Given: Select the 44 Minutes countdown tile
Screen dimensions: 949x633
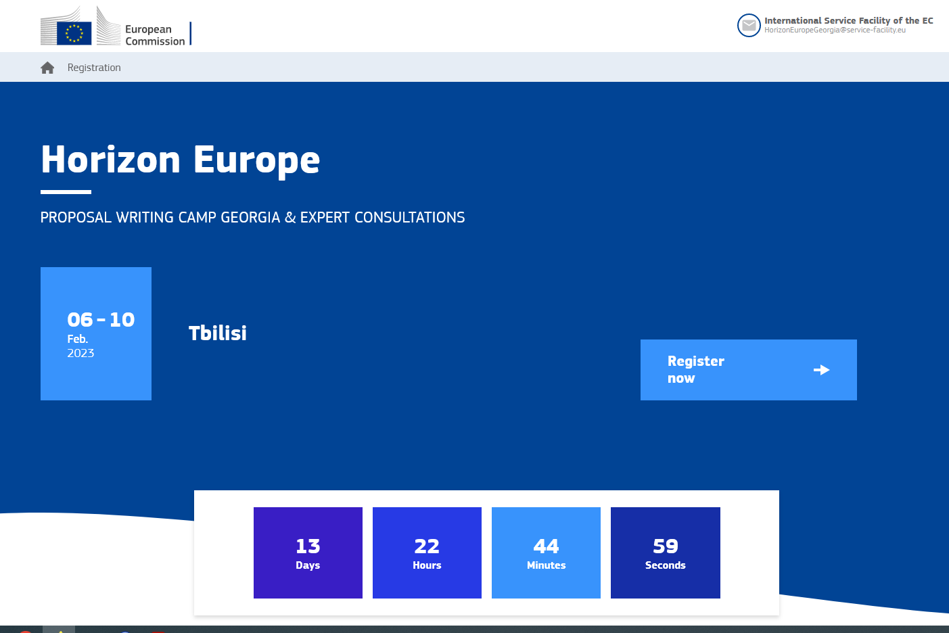Looking at the screenshot, I should point(546,553).
